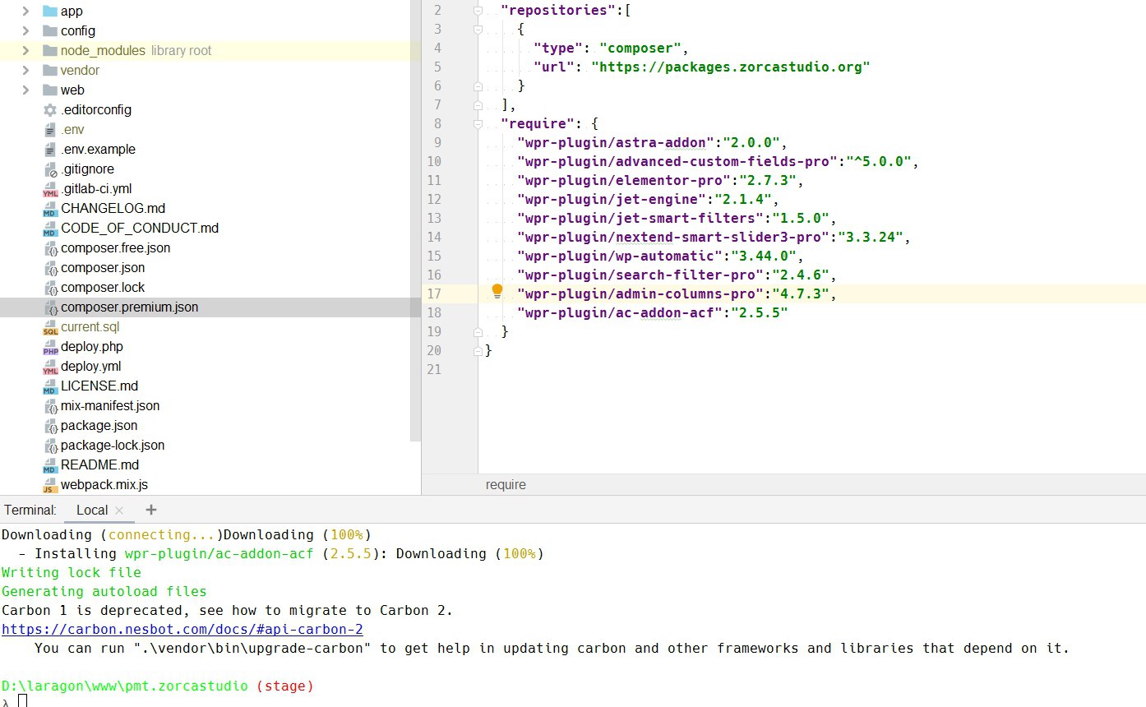Fold the object block on line 3
Screen dimensions: 1146x707
[x=478, y=30]
